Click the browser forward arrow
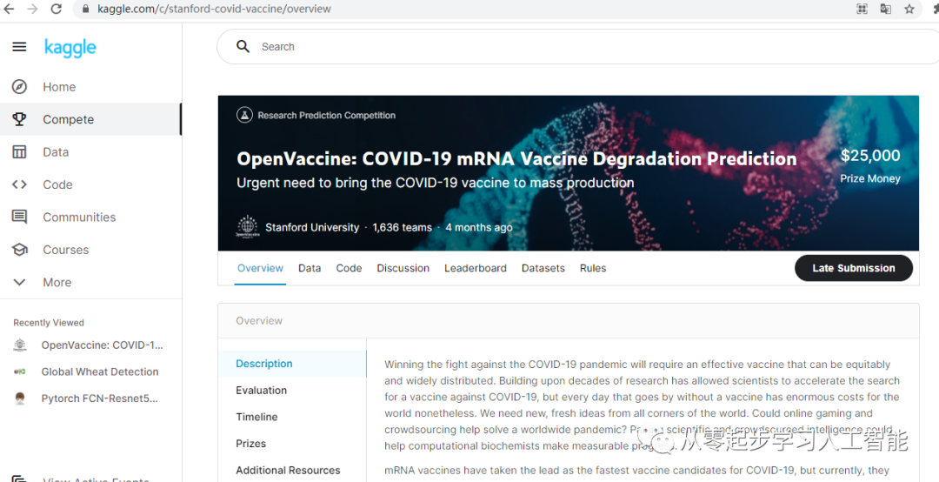Viewport: 939px width, 482px height. (x=32, y=9)
